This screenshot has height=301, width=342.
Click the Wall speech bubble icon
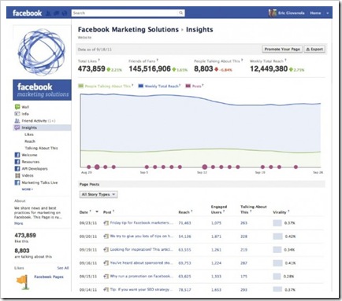(x=17, y=107)
